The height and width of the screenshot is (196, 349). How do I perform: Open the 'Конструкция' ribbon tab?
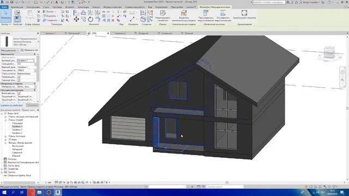[33, 7]
